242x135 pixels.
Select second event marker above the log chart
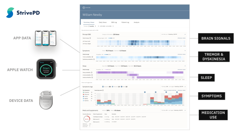tap(155, 92)
